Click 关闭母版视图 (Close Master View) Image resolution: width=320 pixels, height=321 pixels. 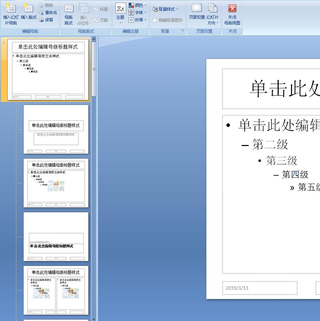click(232, 13)
